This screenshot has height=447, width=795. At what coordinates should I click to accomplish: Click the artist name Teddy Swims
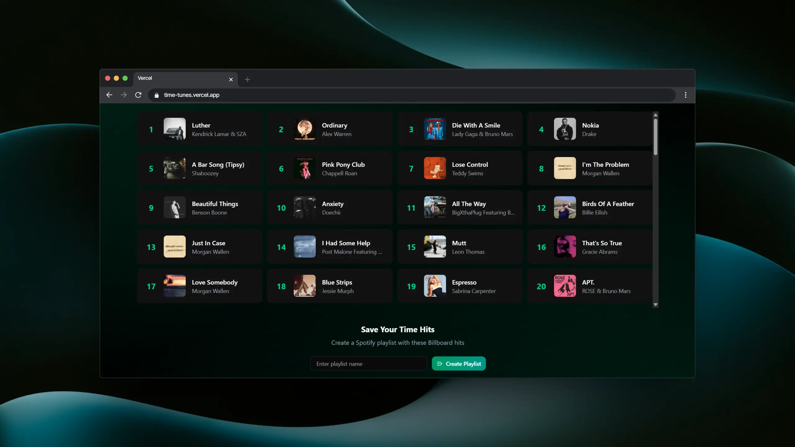[x=467, y=174]
